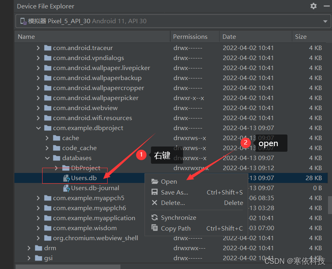Screen dimensions: 332x269
Task: Select the drm folder icon
Action: pyautogui.click(x=39, y=248)
